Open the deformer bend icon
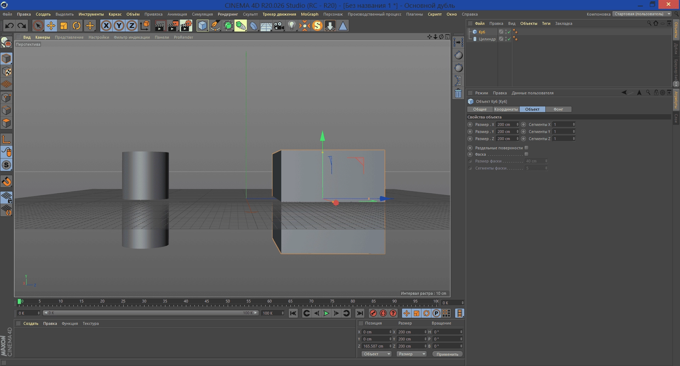 click(254, 26)
